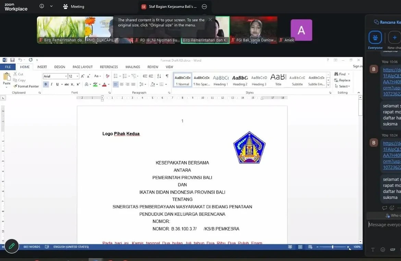The width and height of the screenshot is (401, 261).
Task: Switch to the INSERT tab
Action: pyautogui.click(x=42, y=67)
